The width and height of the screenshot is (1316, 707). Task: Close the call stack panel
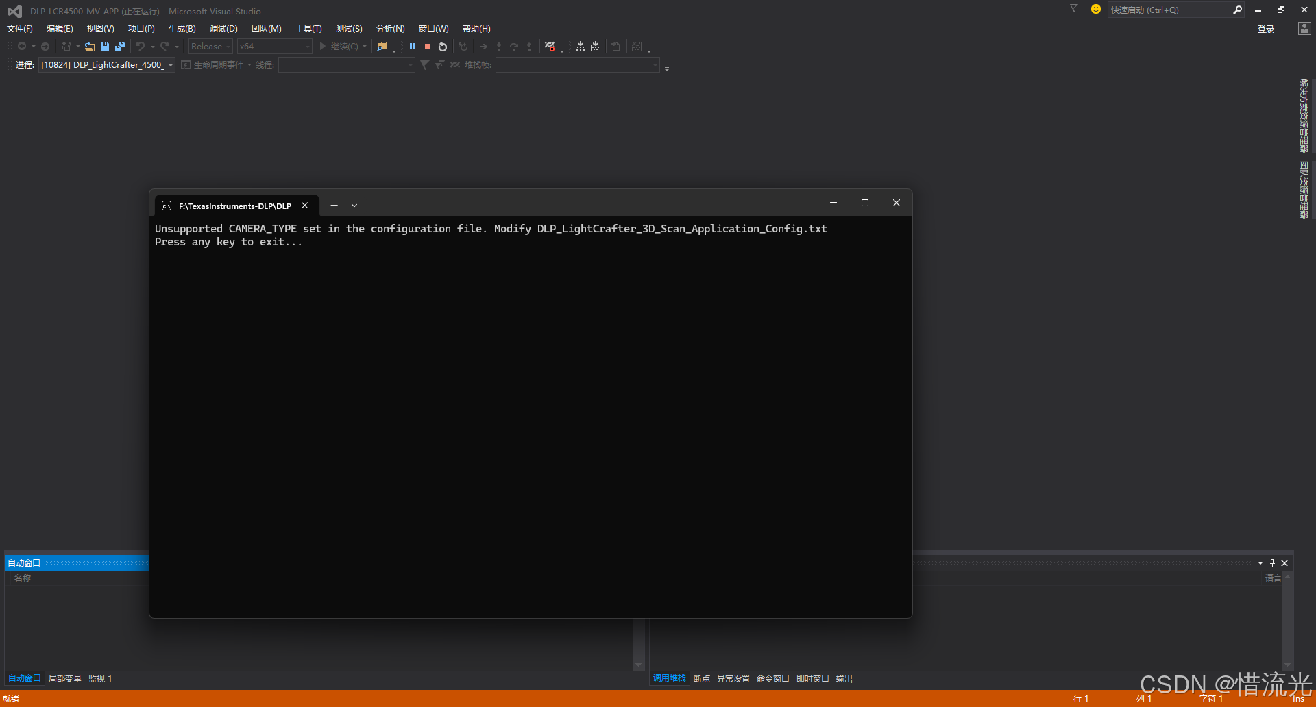coord(1284,562)
